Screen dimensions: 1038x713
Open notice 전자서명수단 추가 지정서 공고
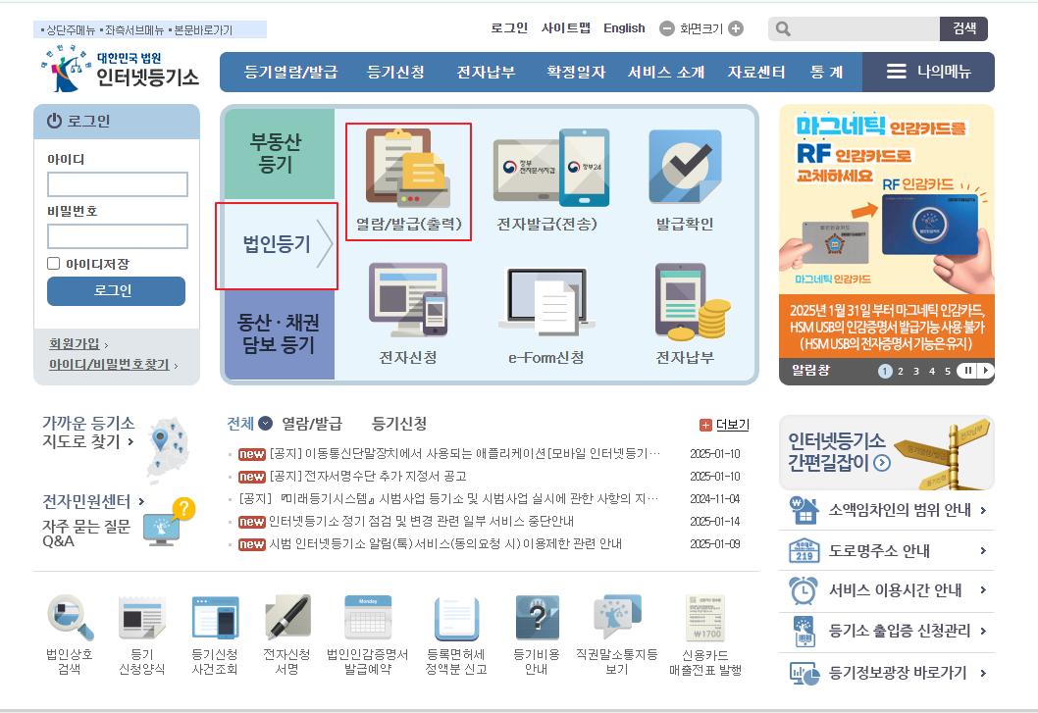pos(368,476)
